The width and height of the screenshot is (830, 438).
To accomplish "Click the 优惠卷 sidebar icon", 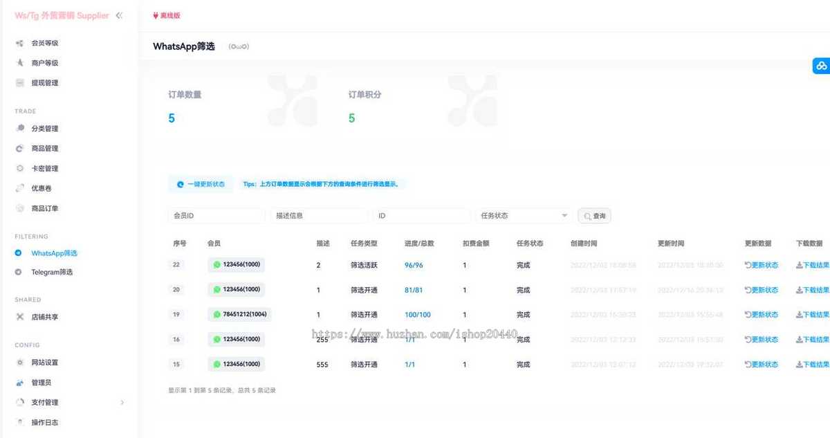I will coord(20,188).
